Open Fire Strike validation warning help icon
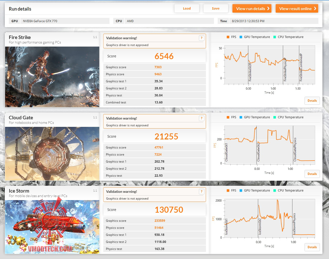 coord(201,38)
